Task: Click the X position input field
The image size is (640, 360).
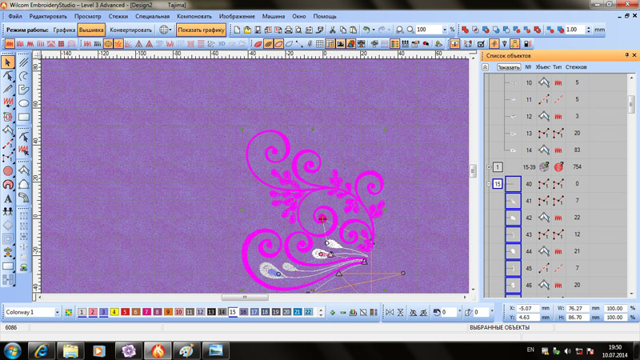Action: (532, 308)
